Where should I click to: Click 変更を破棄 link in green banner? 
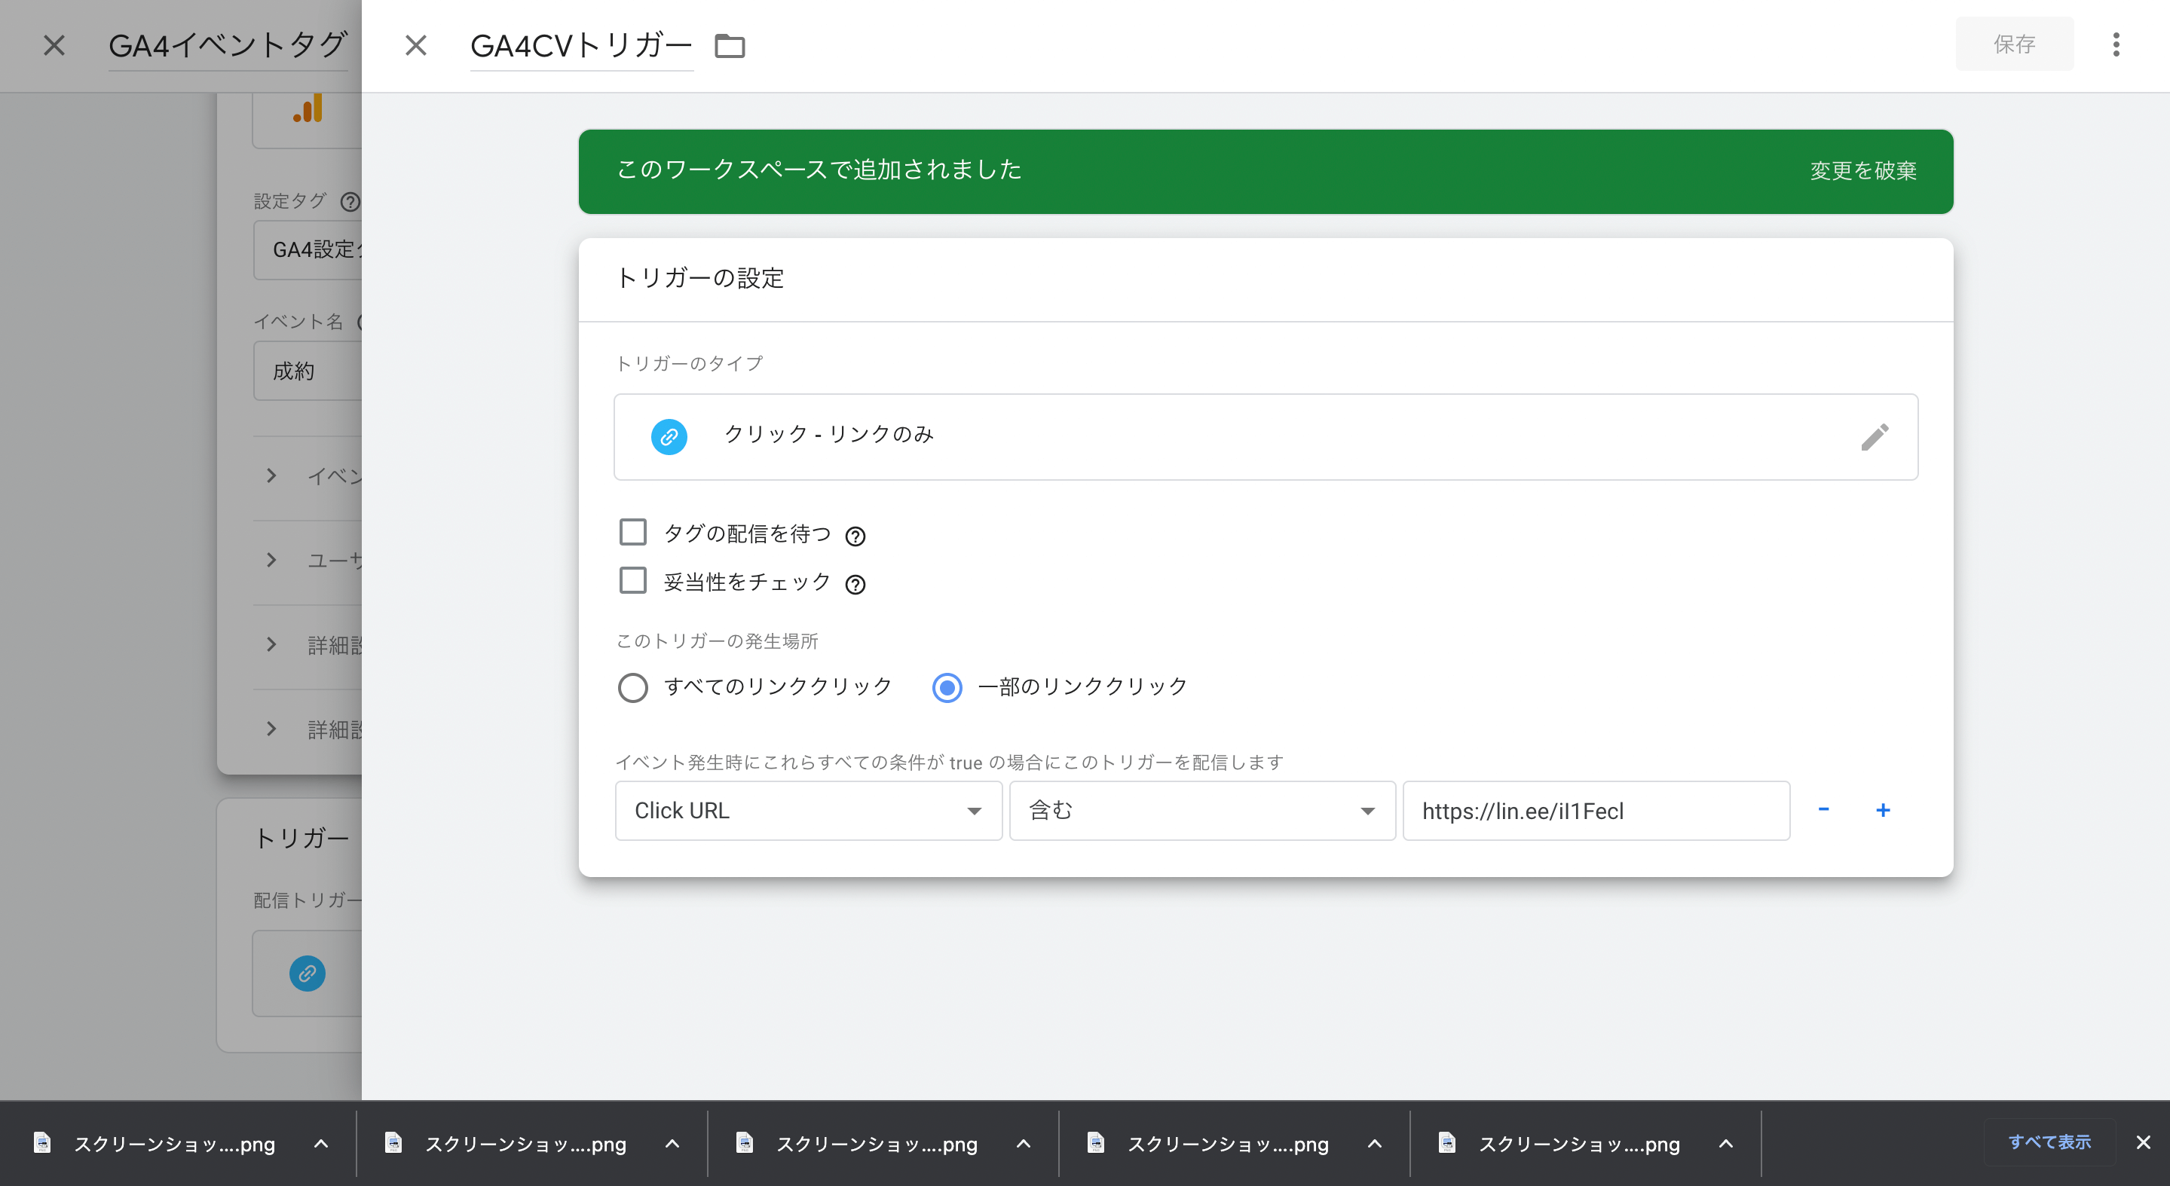(1862, 171)
